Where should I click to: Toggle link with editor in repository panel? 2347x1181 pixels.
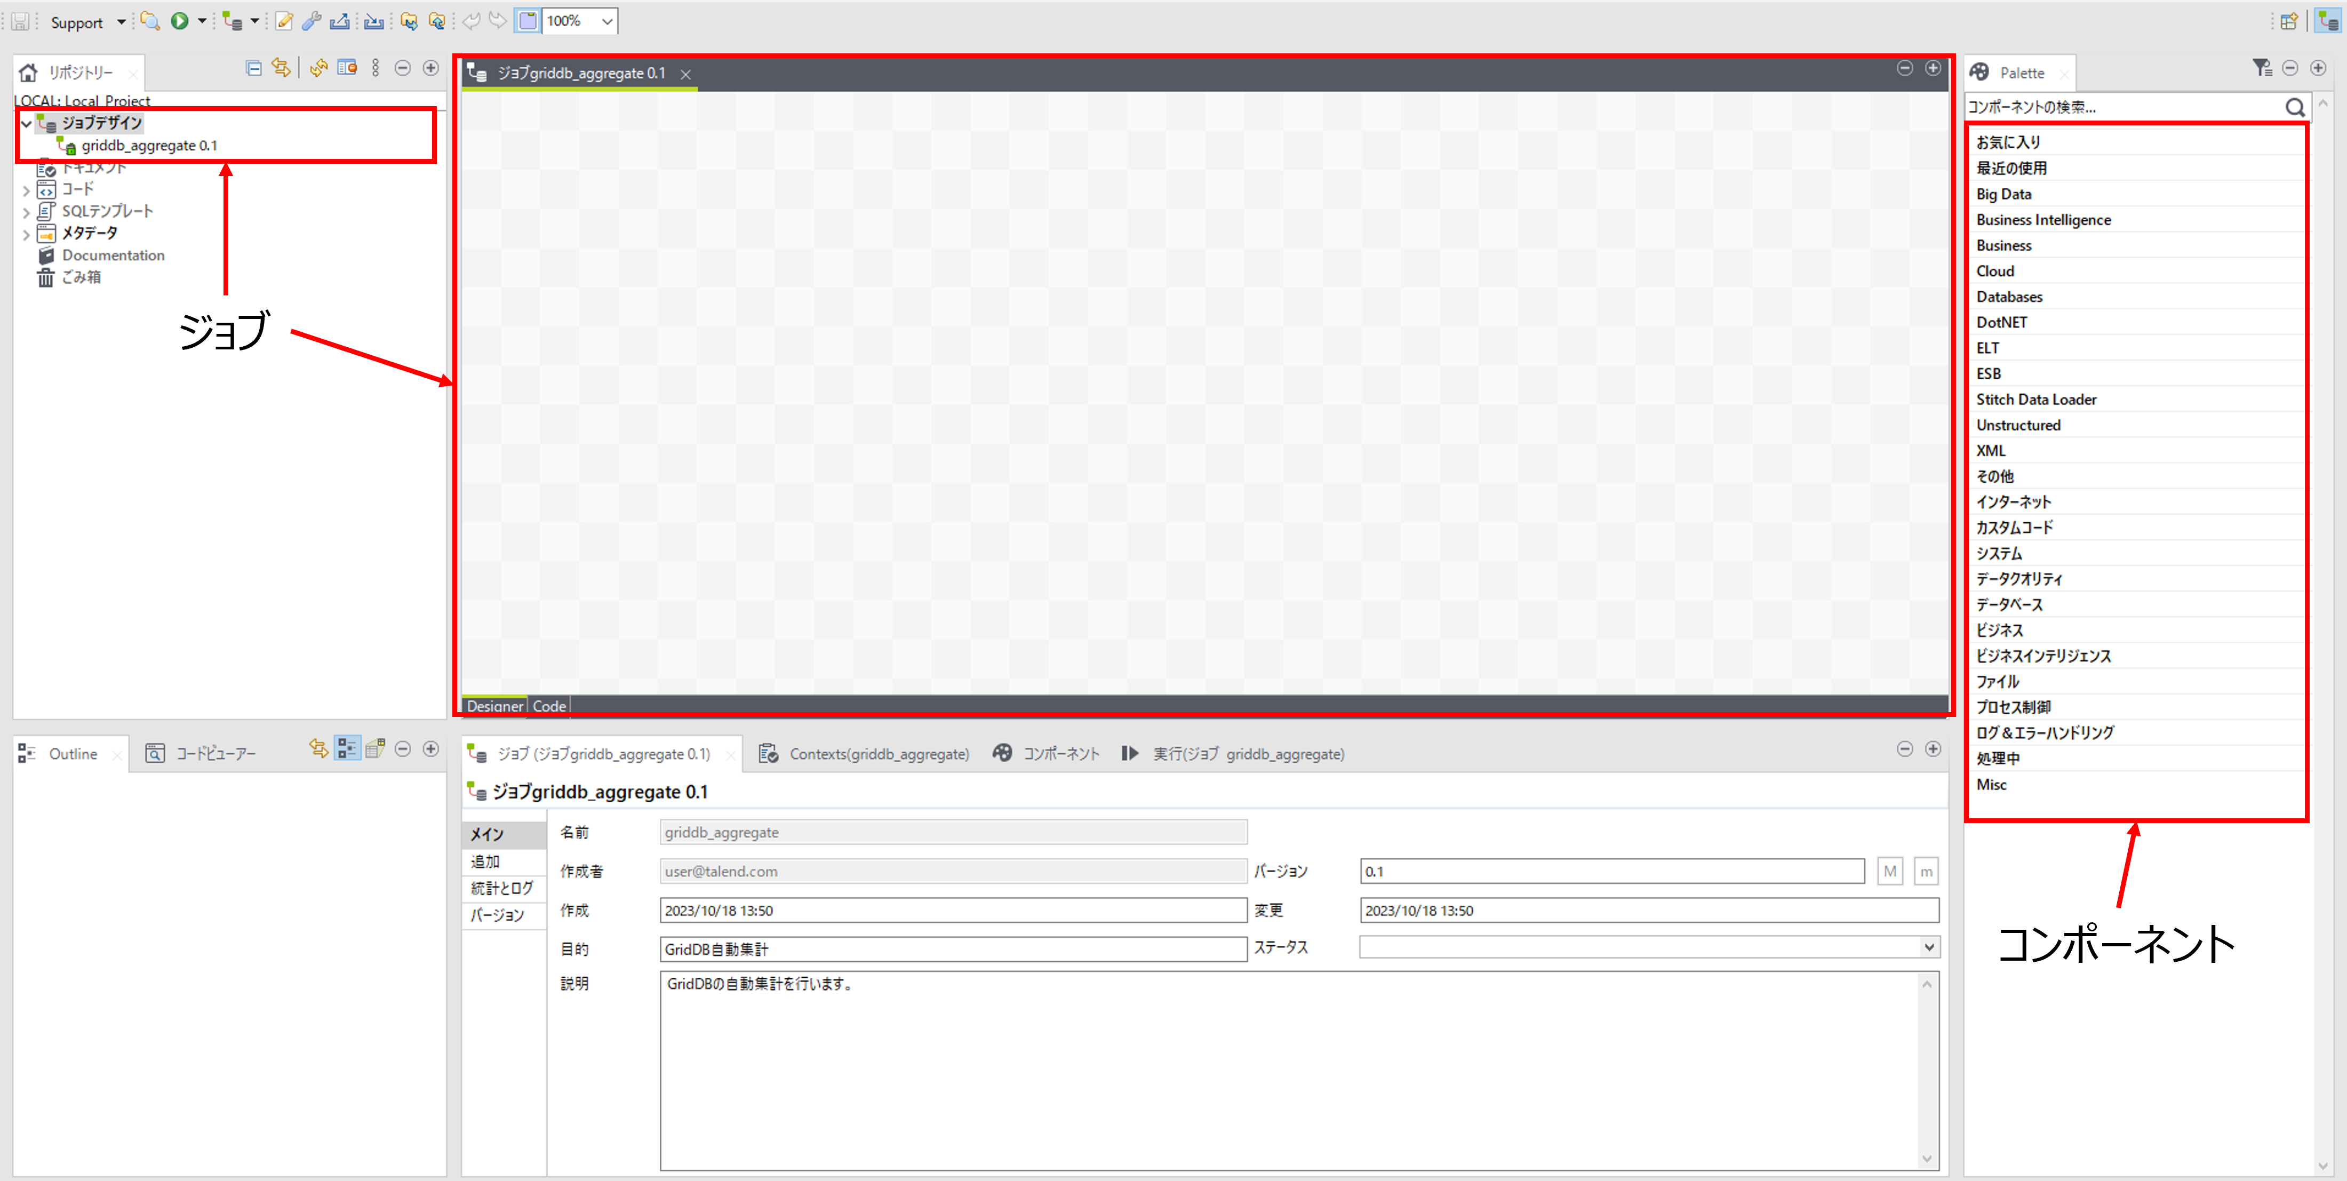click(x=282, y=68)
